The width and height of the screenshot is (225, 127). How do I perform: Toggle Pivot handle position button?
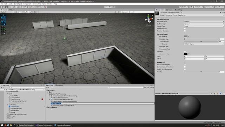32,7
